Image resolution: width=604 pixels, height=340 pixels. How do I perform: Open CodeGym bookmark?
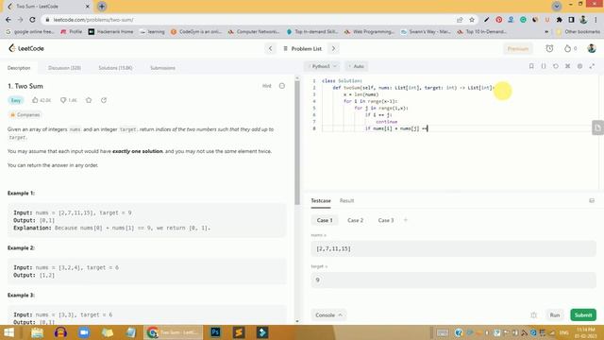click(x=196, y=31)
